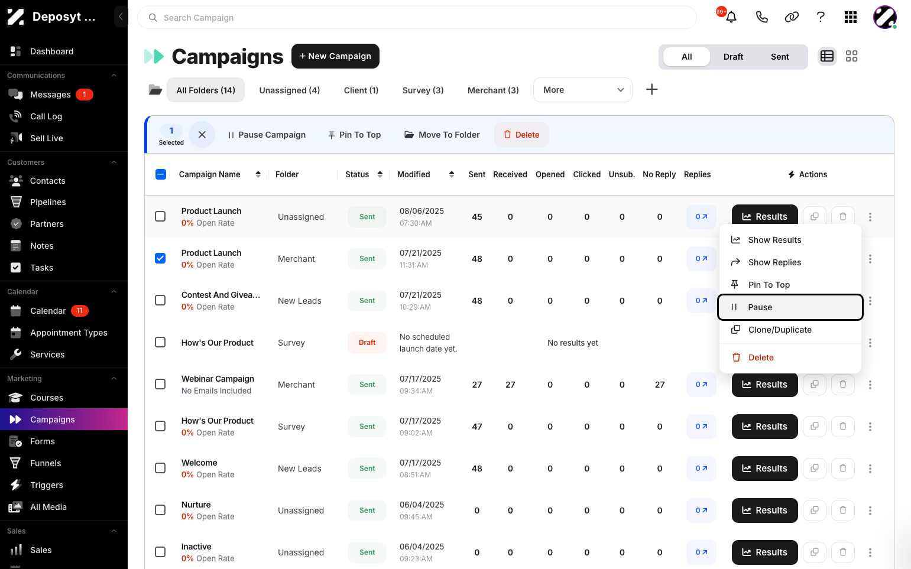911x569 pixels.
Task: Clone the Inactive campaign row
Action: [814, 552]
